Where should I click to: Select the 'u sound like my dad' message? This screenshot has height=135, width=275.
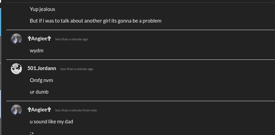51,121
